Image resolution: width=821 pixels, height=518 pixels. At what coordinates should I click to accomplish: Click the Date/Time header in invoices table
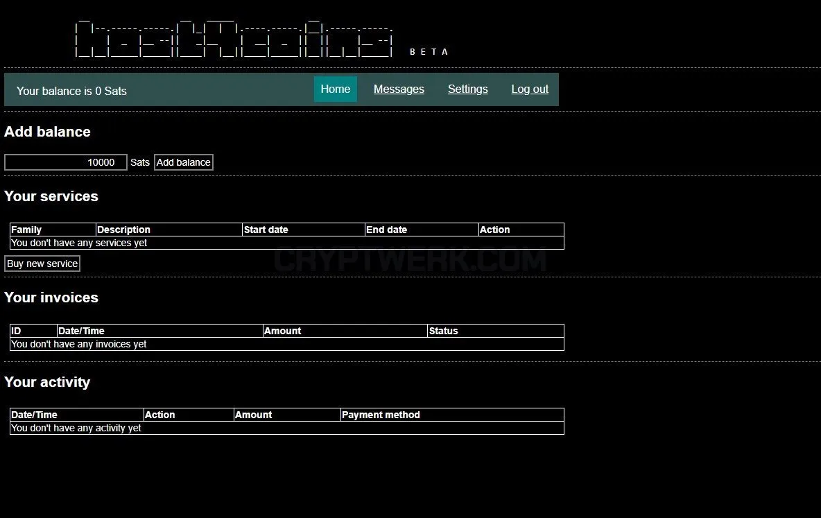tap(159, 331)
